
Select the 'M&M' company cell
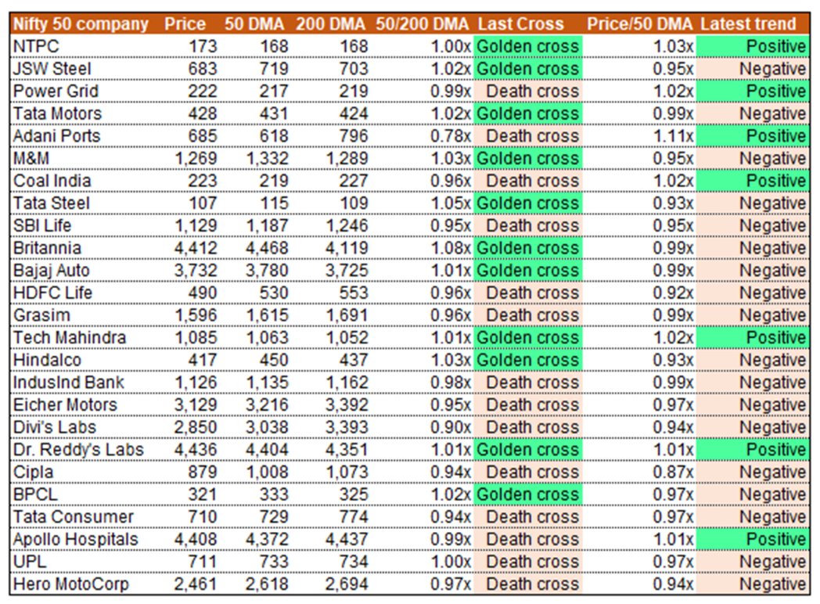31,159
